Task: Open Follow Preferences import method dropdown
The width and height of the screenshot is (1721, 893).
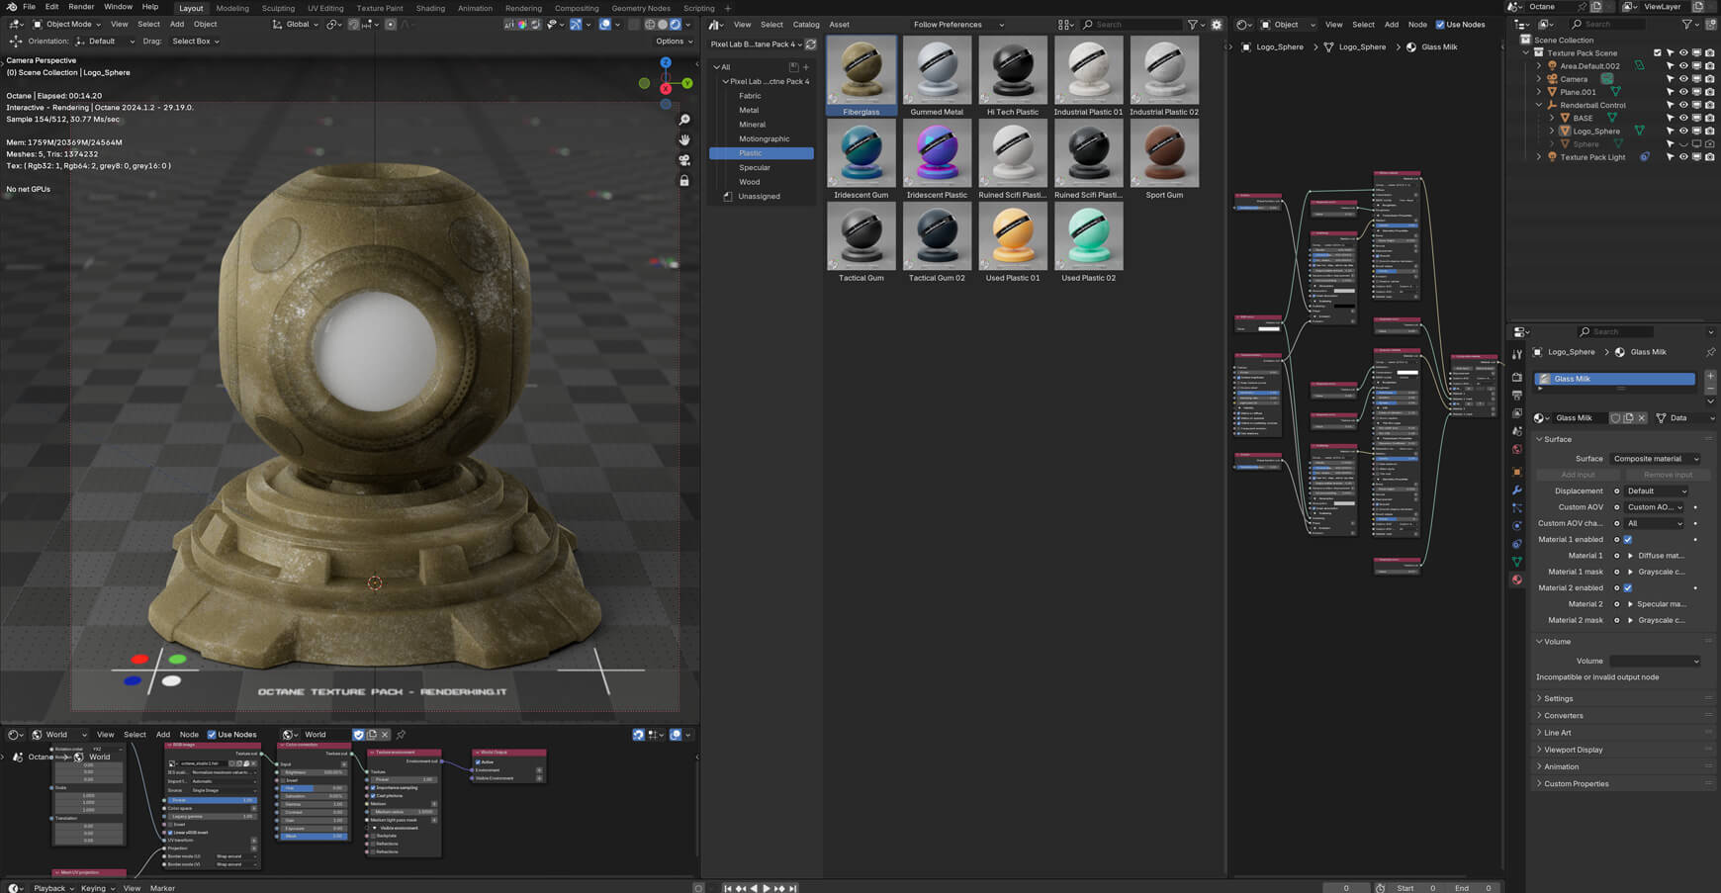Action: [x=957, y=25]
